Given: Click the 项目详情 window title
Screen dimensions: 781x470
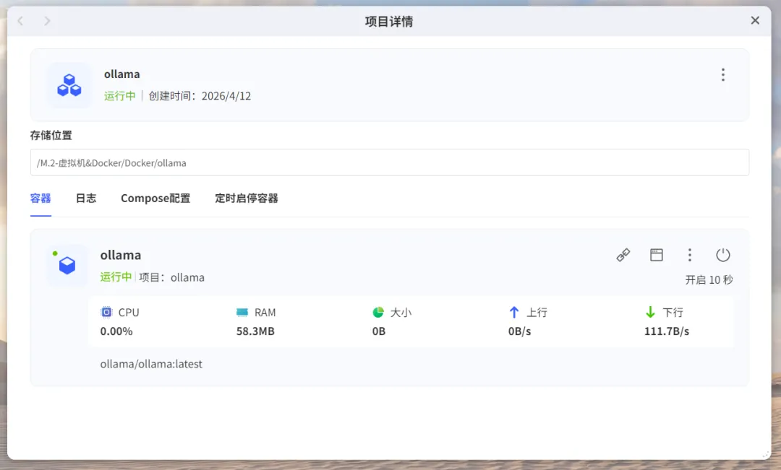Looking at the screenshot, I should (388, 22).
